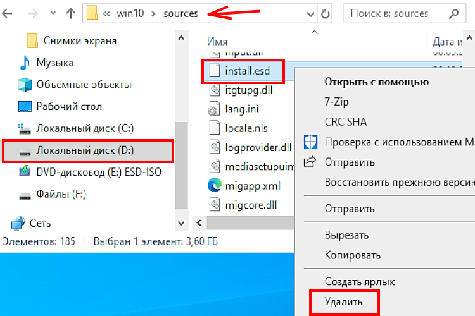
Task: Choose Отправить with share icon
Action: pyautogui.click(x=350, y=162)
